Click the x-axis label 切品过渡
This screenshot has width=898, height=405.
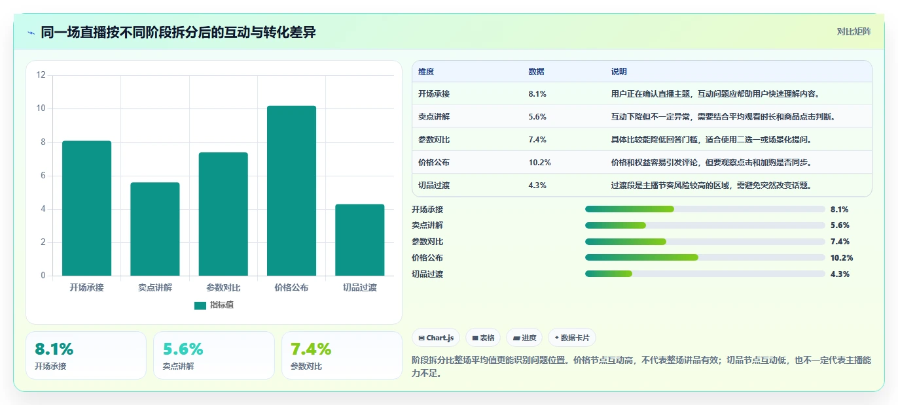(360, 287)
